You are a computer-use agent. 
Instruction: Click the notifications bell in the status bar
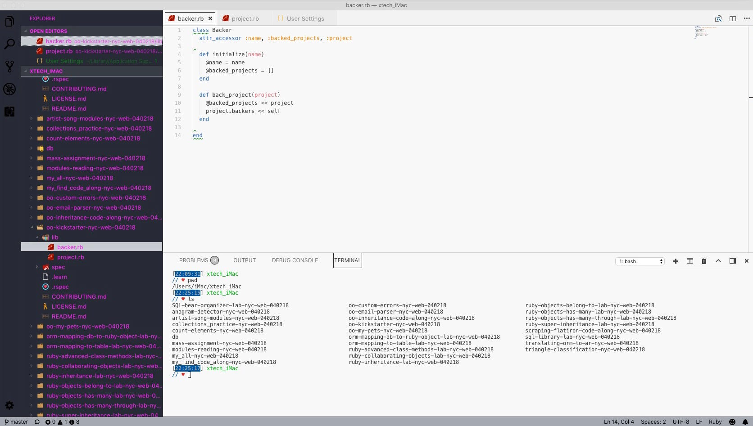coord(745,422)
